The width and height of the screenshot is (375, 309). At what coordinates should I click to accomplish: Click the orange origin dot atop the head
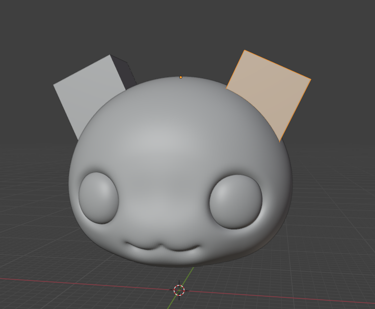181,77
